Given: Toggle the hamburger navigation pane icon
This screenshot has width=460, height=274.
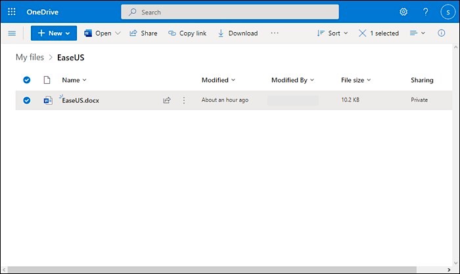Looking at the screenshot, I should point(12,33).
